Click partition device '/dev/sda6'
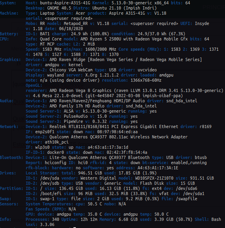225x228 pixels. (x=187, y=189)
